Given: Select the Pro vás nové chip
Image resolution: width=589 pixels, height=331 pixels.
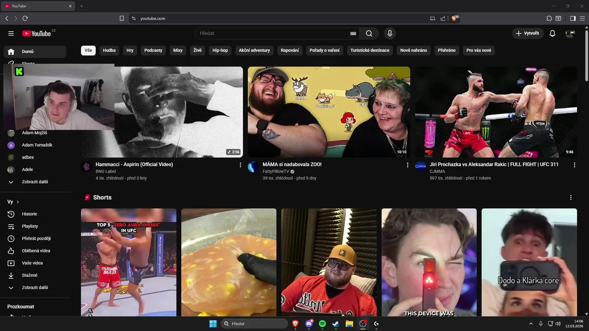Looking at the screenshot, I should pos(479,50).
